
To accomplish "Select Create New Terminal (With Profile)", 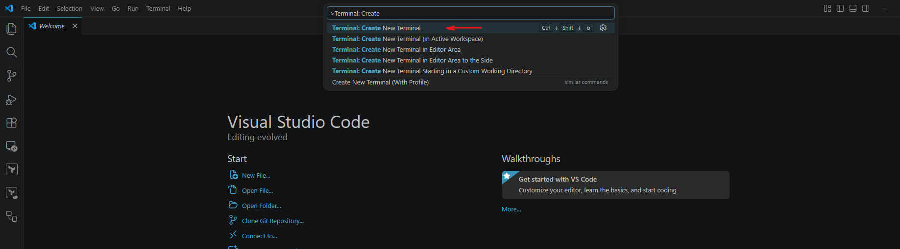I will tap(470, 82).
